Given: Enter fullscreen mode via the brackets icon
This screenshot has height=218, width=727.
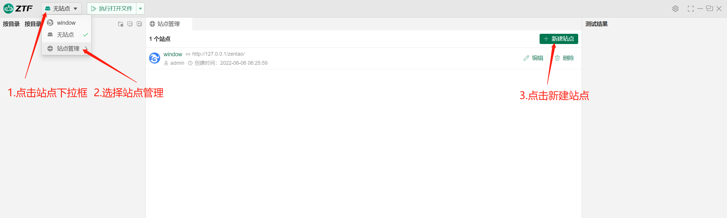Looking at the screenshot, I should tap(691, 9).
